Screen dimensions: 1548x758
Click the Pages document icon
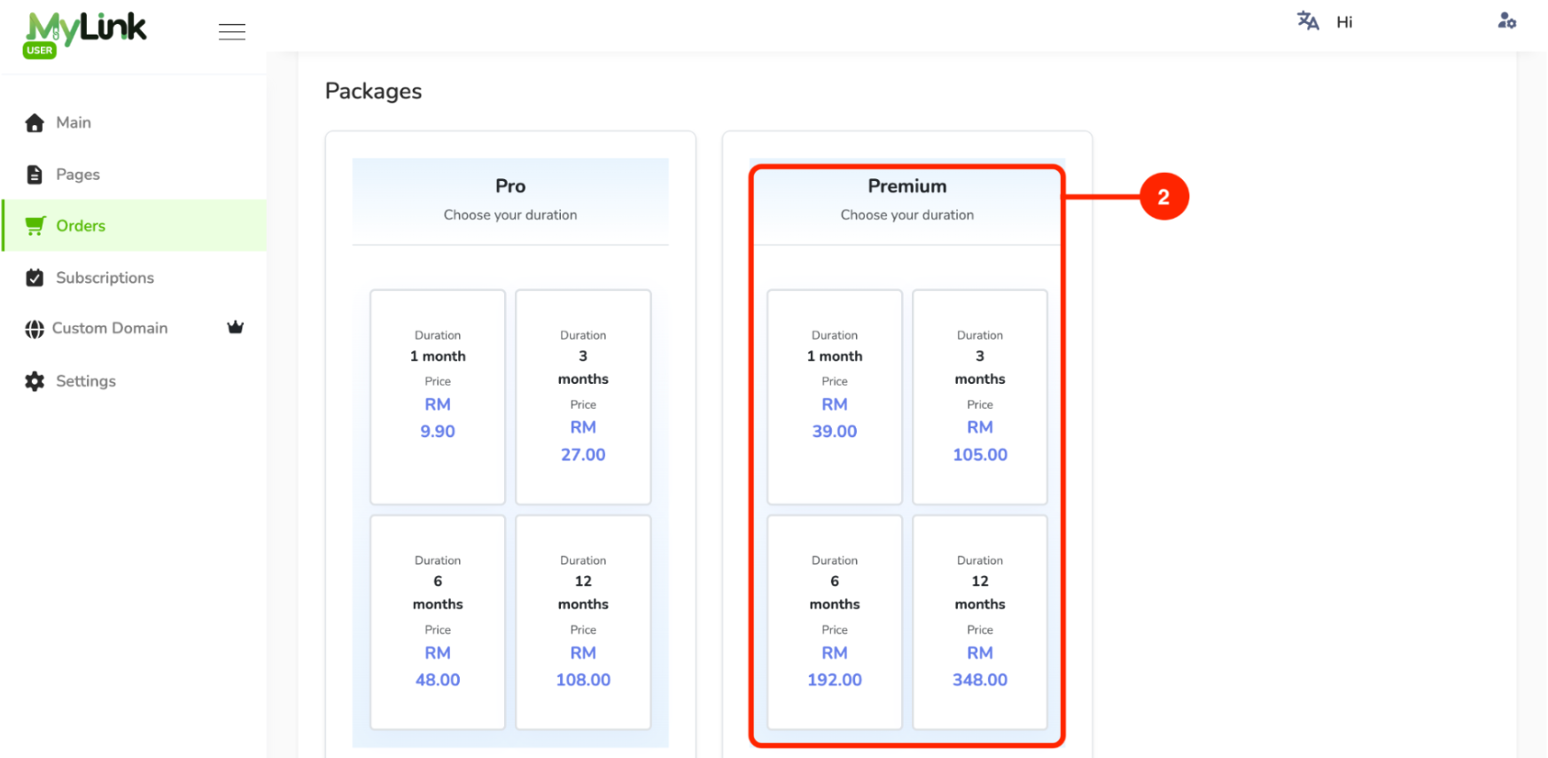[35, 175]
